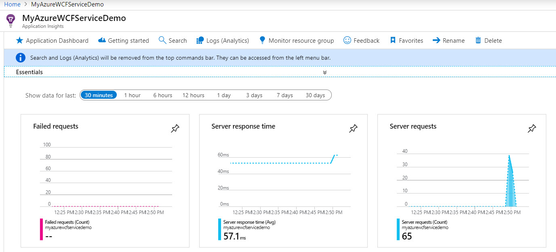Open the Getting started command
Screen dimensions: 556x252
(124, 40)
